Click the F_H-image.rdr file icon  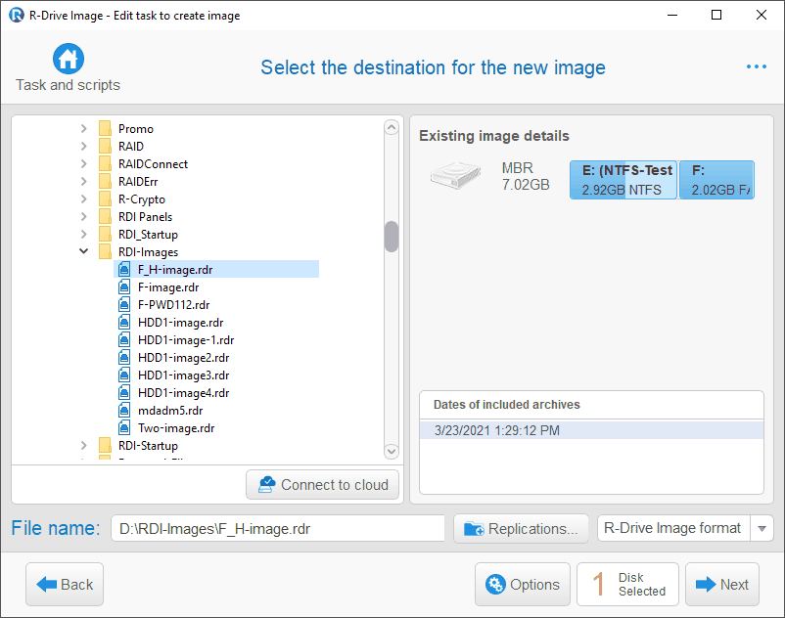[x=124, y=270]
